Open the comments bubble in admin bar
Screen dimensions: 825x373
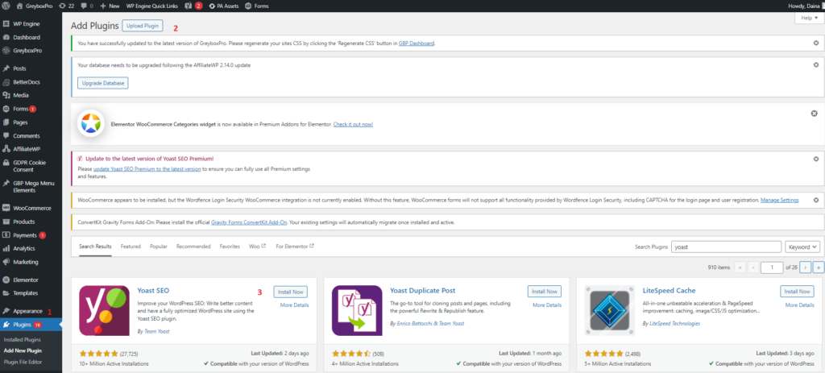87,6
